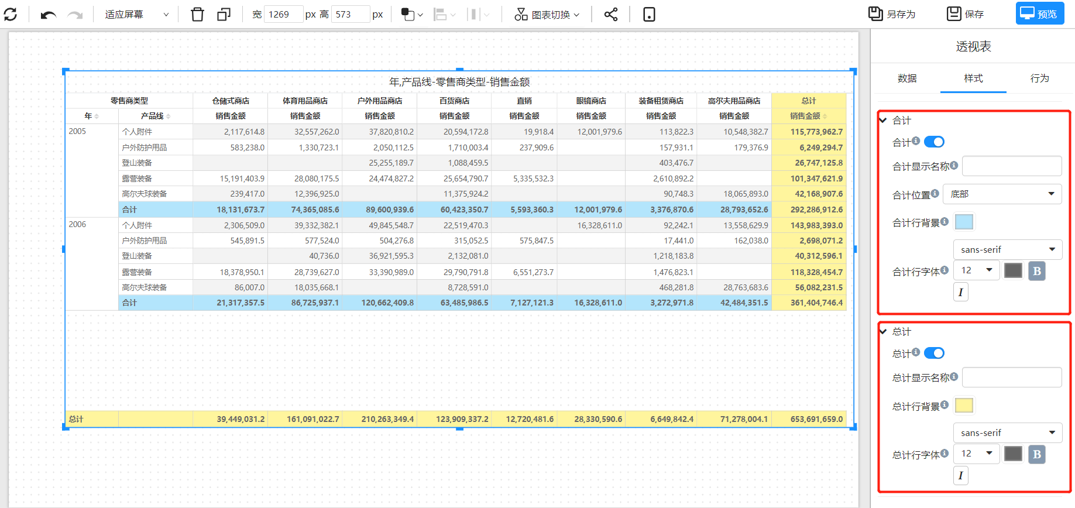Click info icon next to 合计行字体
The width and height of the screenshot is (1075, 508).
(945, 270)
